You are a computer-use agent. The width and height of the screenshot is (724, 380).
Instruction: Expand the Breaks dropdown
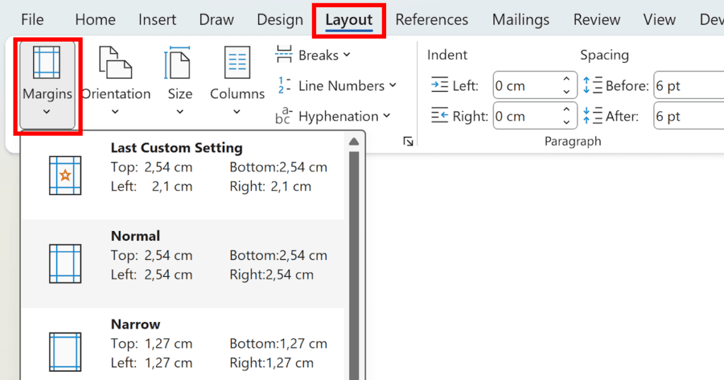pos(313,55)
